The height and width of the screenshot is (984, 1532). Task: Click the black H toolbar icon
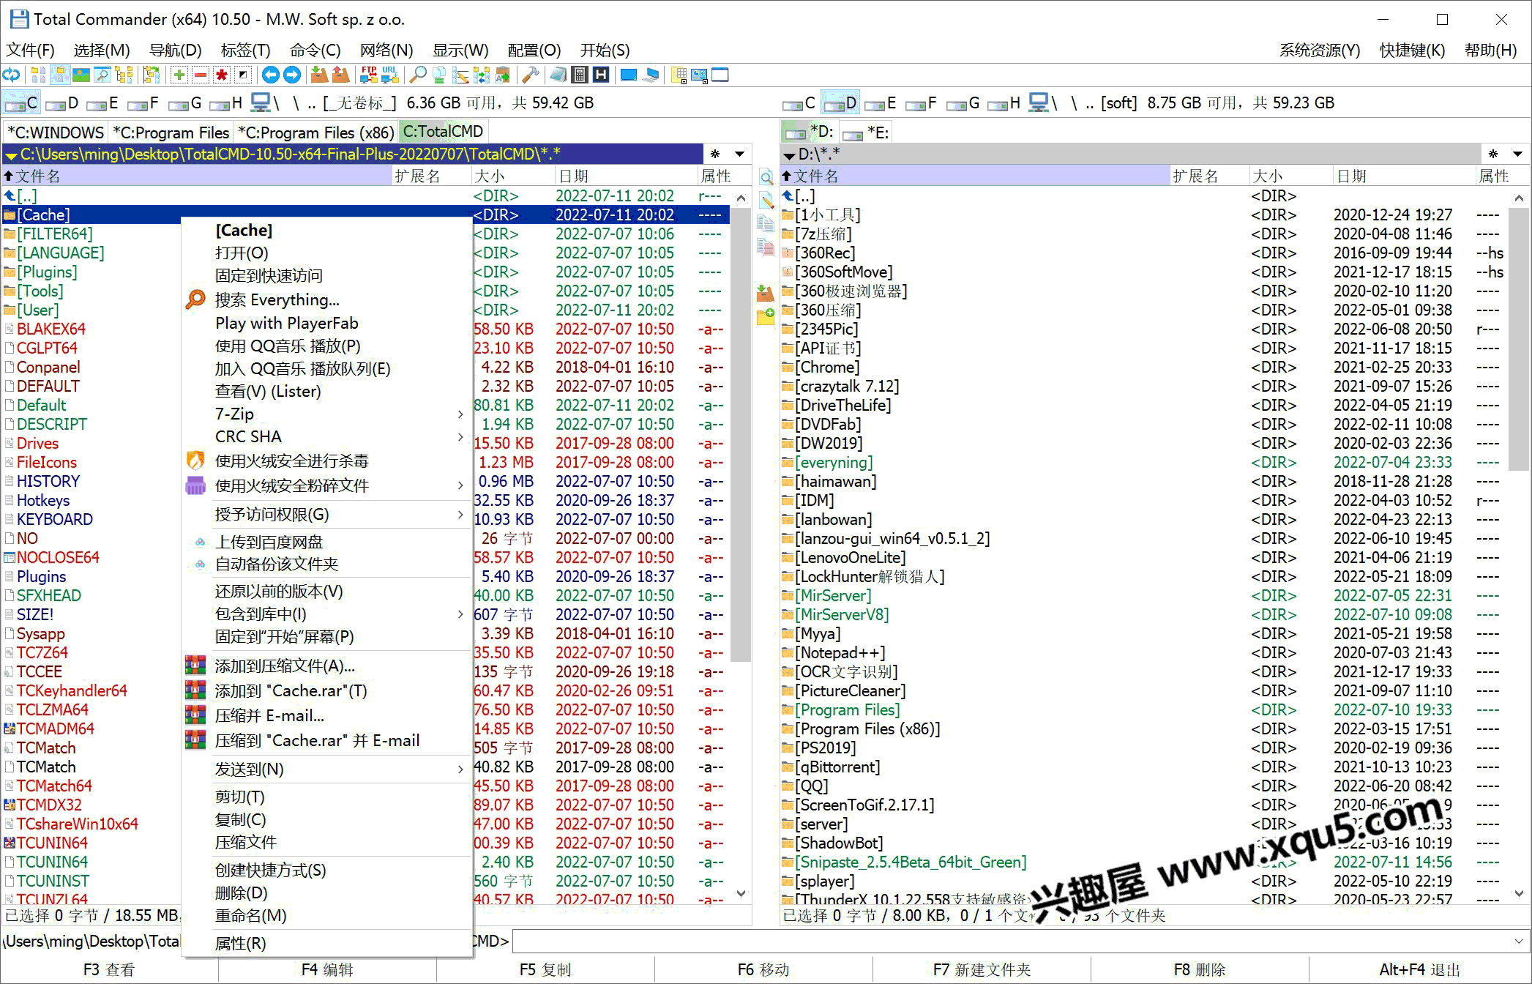click(x=600, y=75)
